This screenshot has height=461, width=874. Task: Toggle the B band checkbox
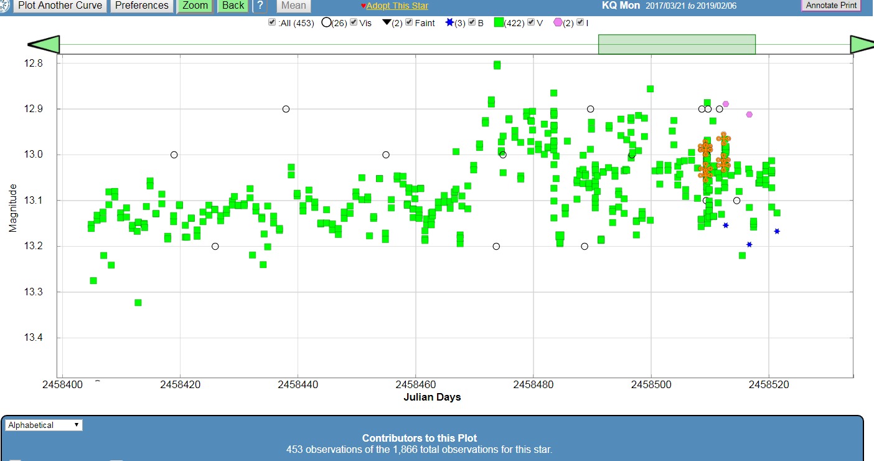tap(472, 22)
